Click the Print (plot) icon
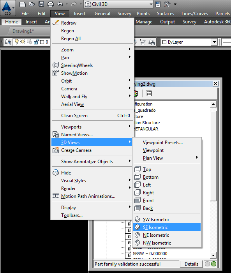Image resolution: width=231 pixels, height=273 pixels. pos(51,4)
